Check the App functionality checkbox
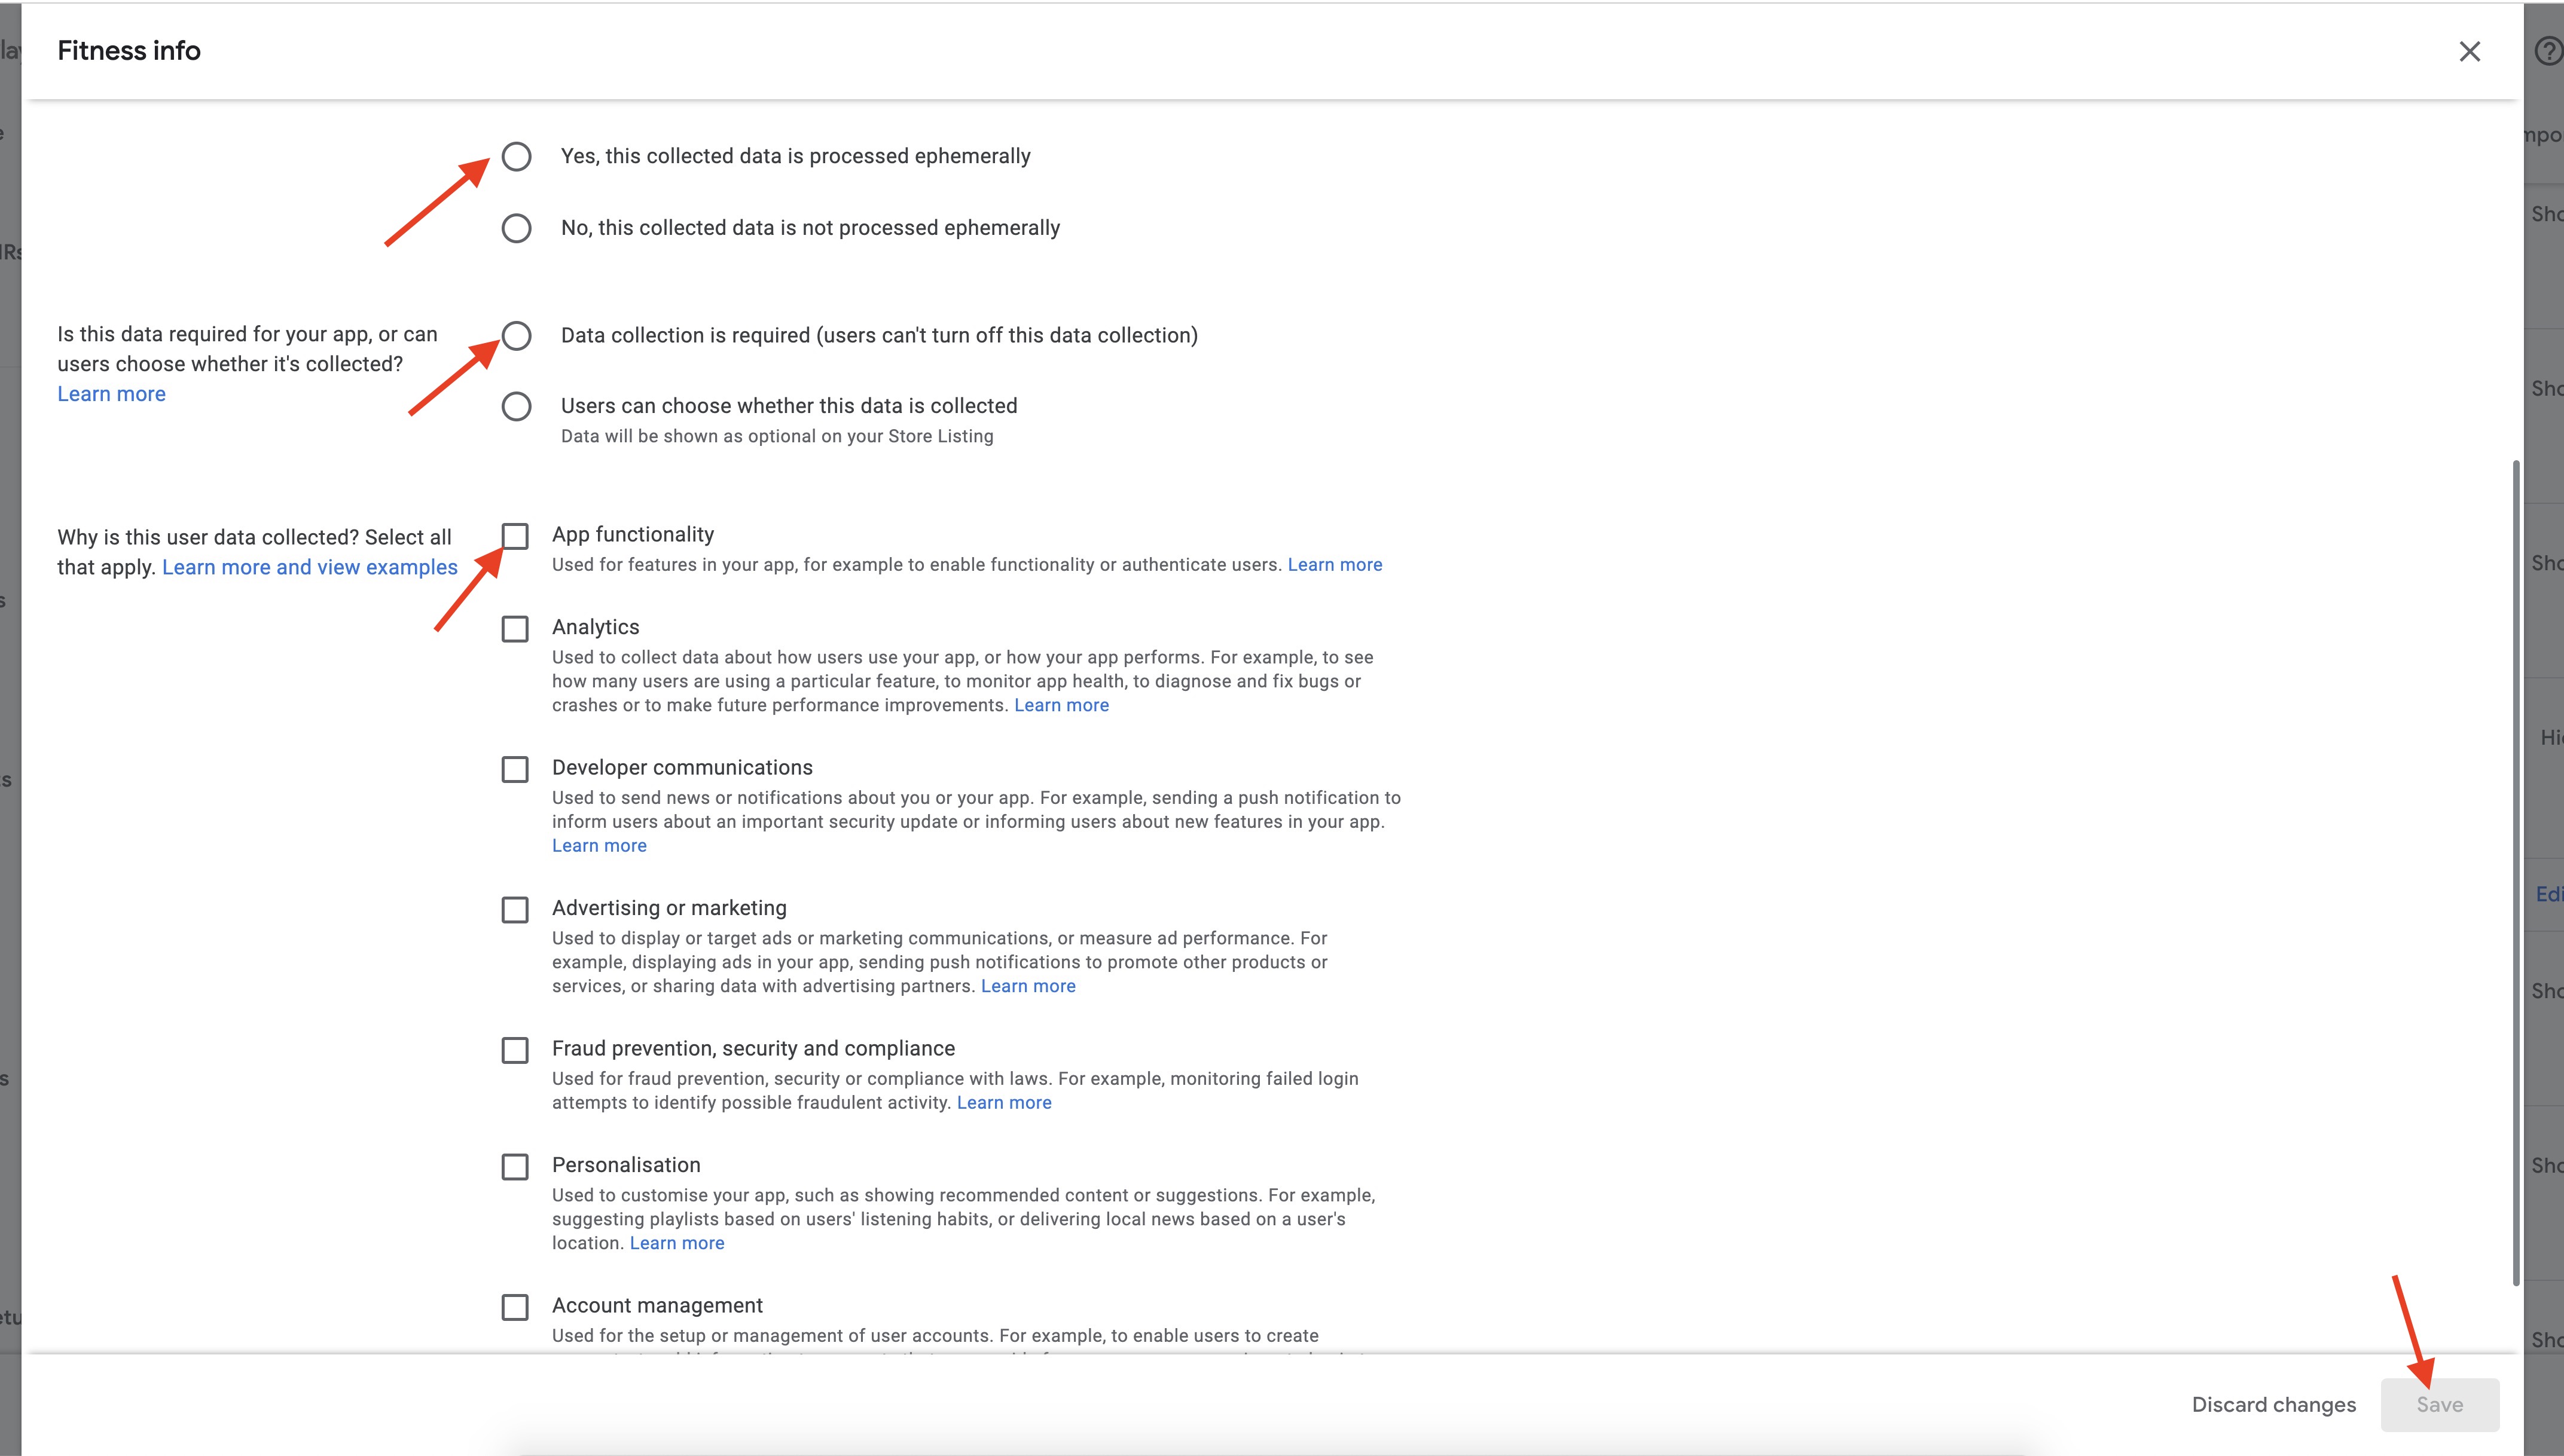Screen dimensions: 2564x1456 click(x=515, y=537)
